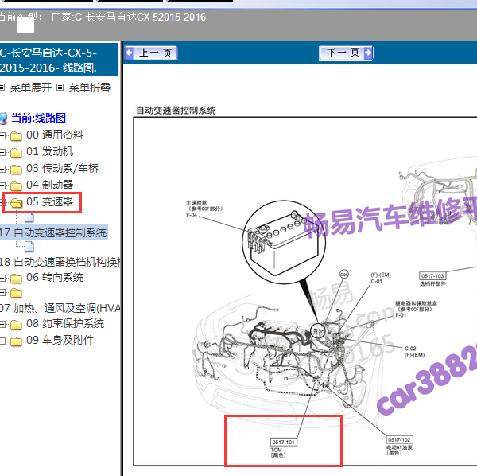Go to previous page with 上一页 button
477x476 pixels.
pyautogui.click(x=151, y=53)
